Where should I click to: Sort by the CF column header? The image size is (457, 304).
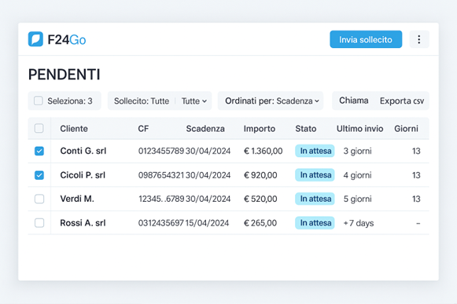point(143,128)
